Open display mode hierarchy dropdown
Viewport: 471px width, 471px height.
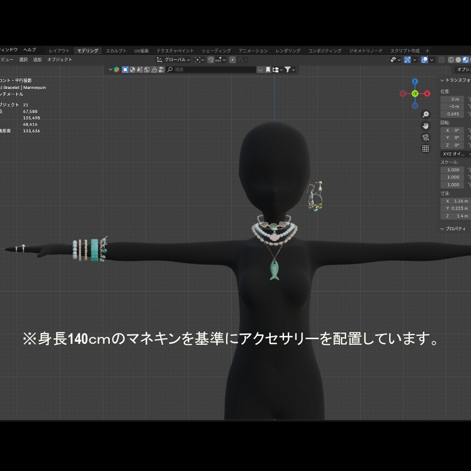[277, 70]
